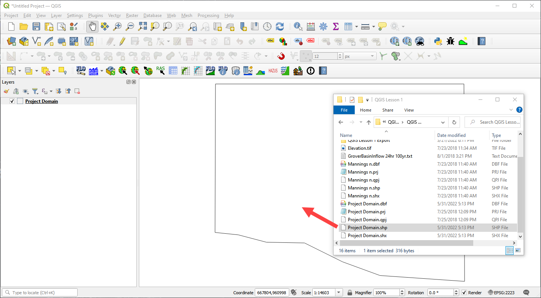This screenshot has height=298, width=541.
Task: Select the Pan Map hand tool
Action: [92, 26]
